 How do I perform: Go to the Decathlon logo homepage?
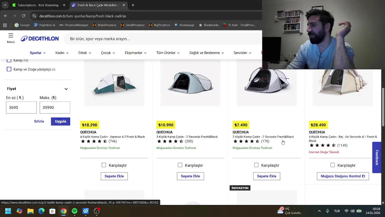coord(40,39)
